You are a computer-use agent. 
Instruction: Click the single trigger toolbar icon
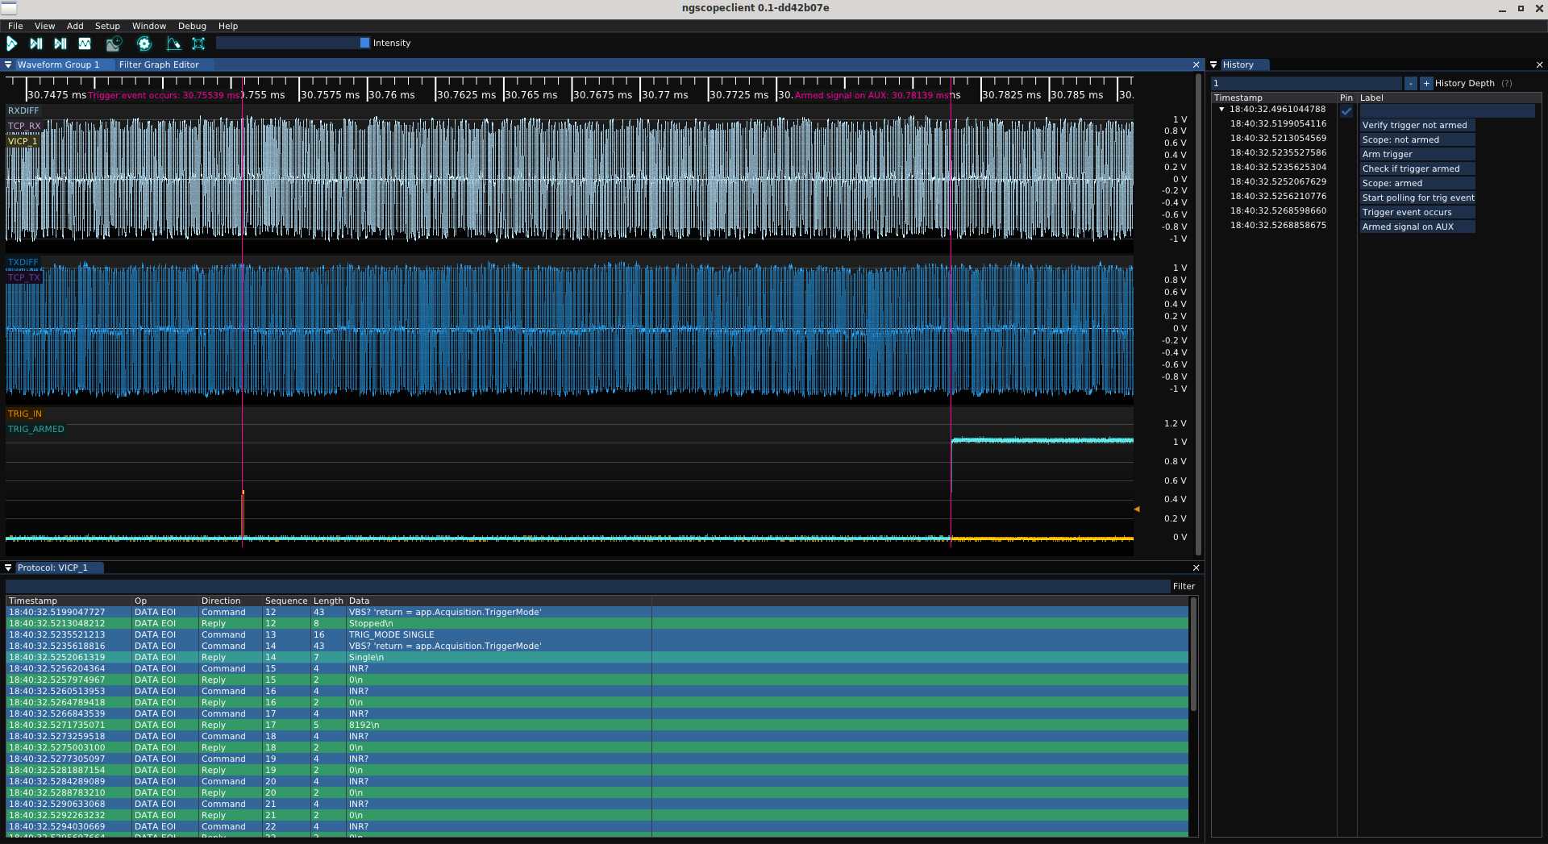36,44
